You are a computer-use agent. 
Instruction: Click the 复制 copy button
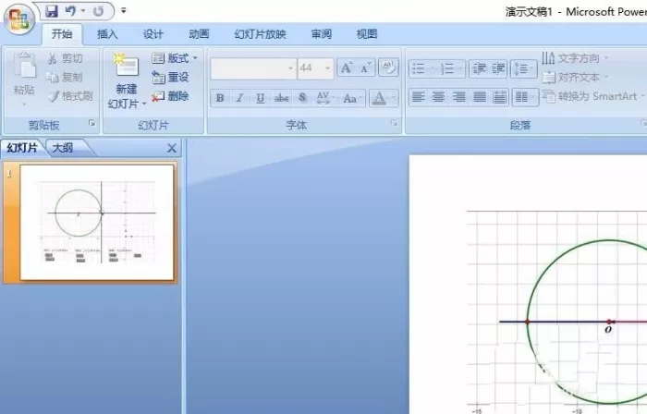65,77
